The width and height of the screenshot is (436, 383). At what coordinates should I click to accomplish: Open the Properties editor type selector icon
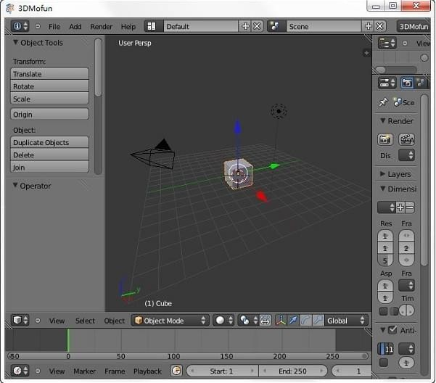coord(387,83)
